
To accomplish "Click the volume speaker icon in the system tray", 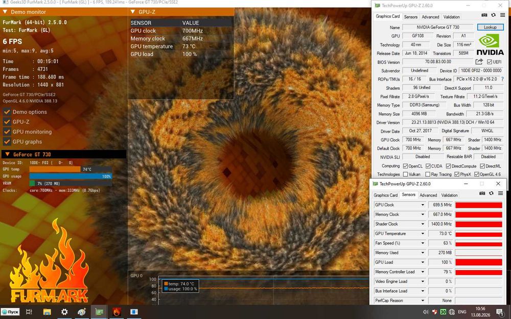I will (425, 312).
